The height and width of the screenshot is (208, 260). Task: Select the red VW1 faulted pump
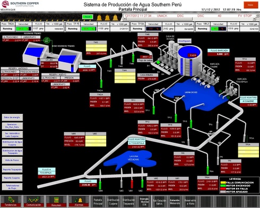coord(132,184)
